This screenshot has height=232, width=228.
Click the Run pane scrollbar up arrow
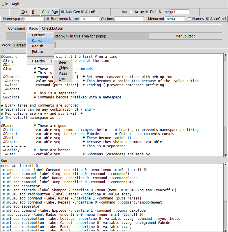(x=225, y=165)
